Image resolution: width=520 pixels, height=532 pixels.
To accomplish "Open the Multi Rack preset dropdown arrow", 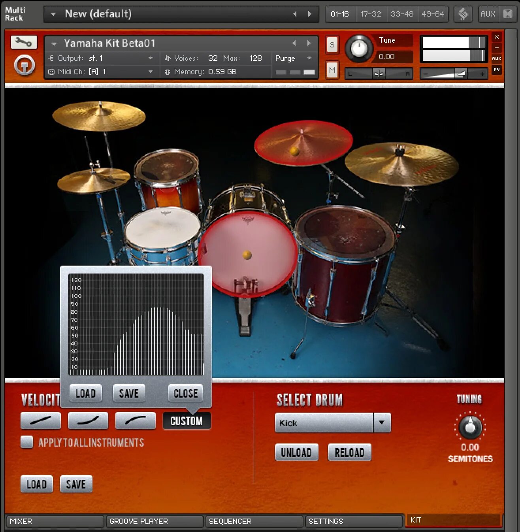I will (53, 14).
